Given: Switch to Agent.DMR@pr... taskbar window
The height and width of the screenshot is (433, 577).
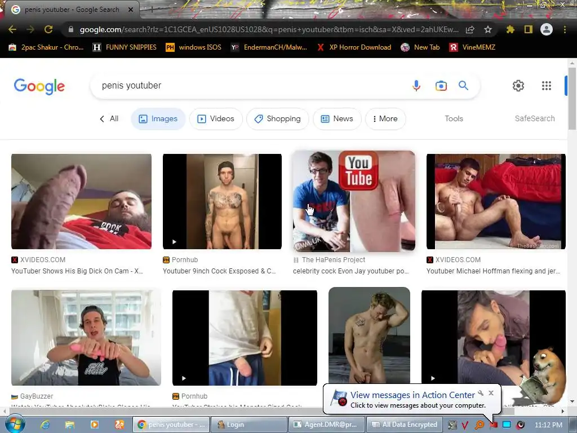Looking at the screenshot, I should pos(327,425).
